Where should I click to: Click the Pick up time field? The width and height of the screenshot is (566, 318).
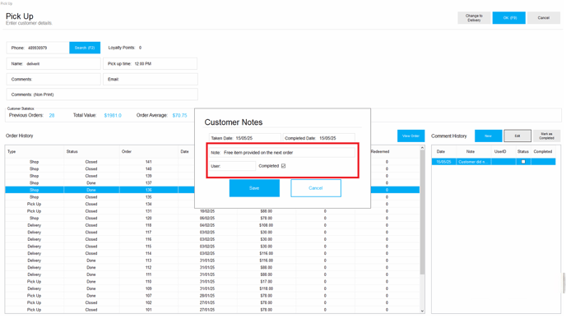tap(151, 63)
